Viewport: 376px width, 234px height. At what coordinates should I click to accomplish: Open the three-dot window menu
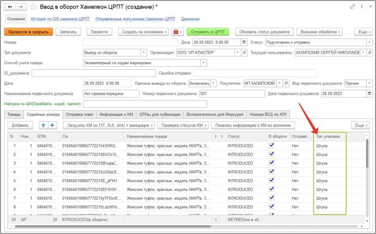362,7
